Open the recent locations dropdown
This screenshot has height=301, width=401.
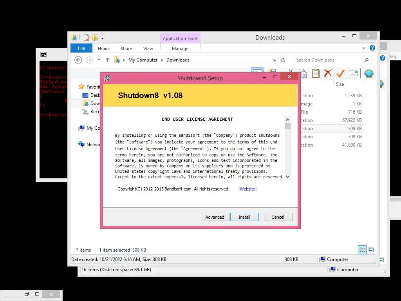point(99,60)
